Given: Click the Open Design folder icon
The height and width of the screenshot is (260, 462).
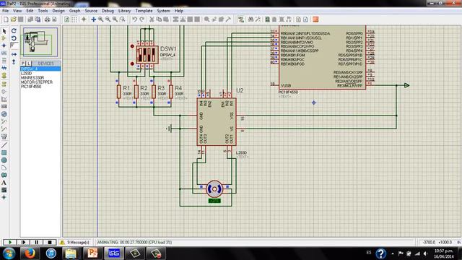Looking at the screenshot, I should (13, 19).
